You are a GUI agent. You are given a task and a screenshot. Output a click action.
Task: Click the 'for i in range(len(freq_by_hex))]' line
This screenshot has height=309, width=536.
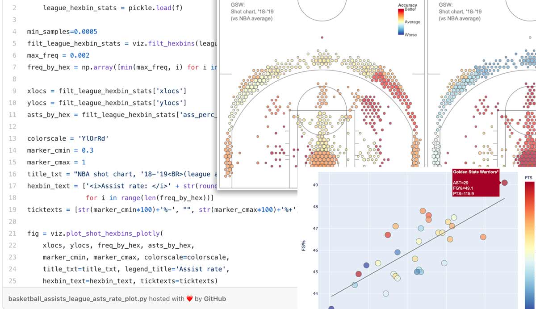150,198
